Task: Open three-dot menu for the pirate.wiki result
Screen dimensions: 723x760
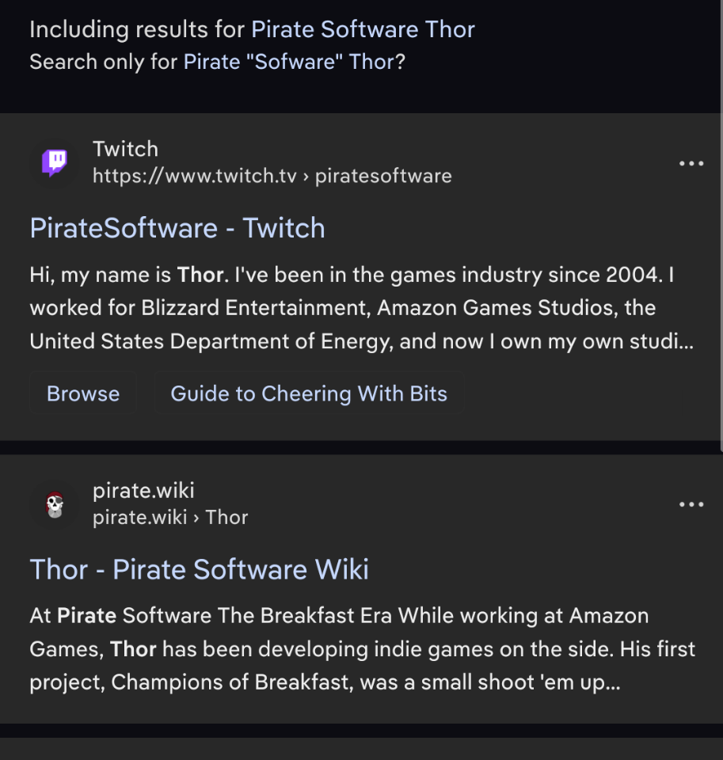Action: click(691, 505)
